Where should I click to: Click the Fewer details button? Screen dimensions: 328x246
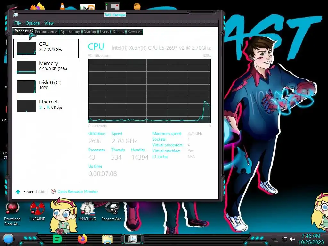click(x=30, y=192)
